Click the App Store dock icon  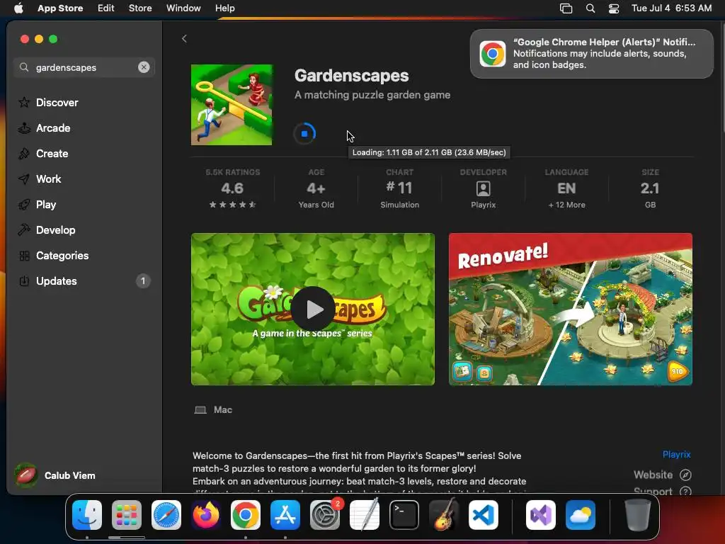pyautogui.click(x=285, y=515)
